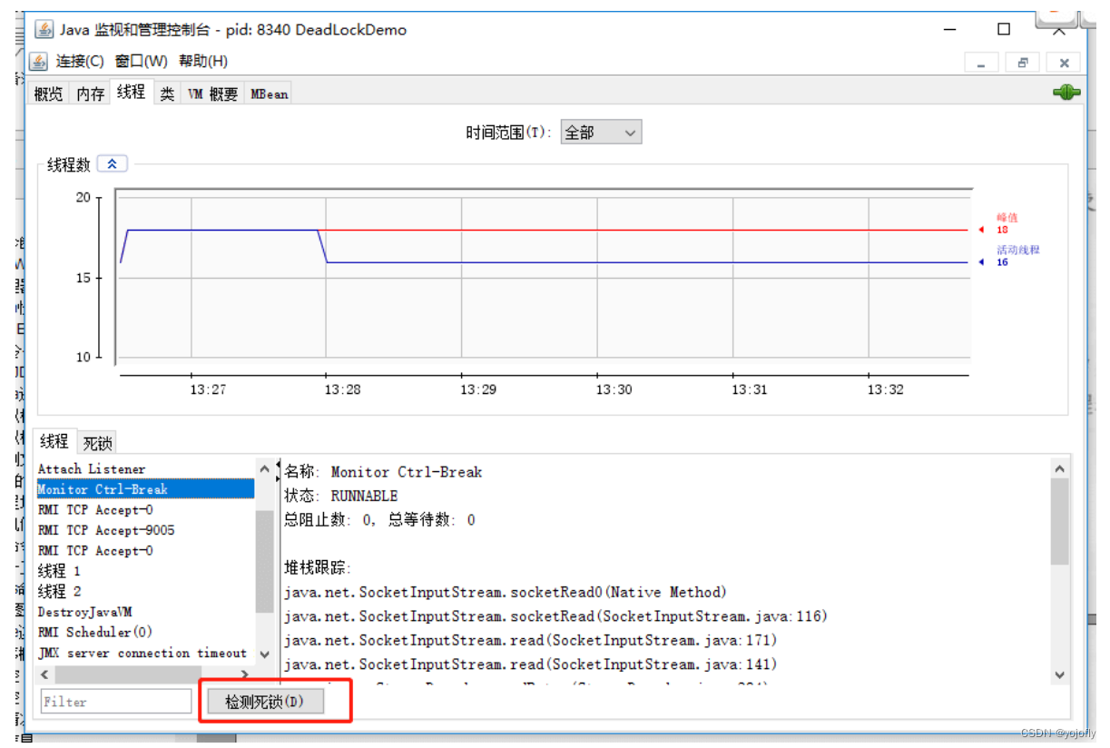Click the stack trace vertical scrollbar thumb

tap(1059, 522)
